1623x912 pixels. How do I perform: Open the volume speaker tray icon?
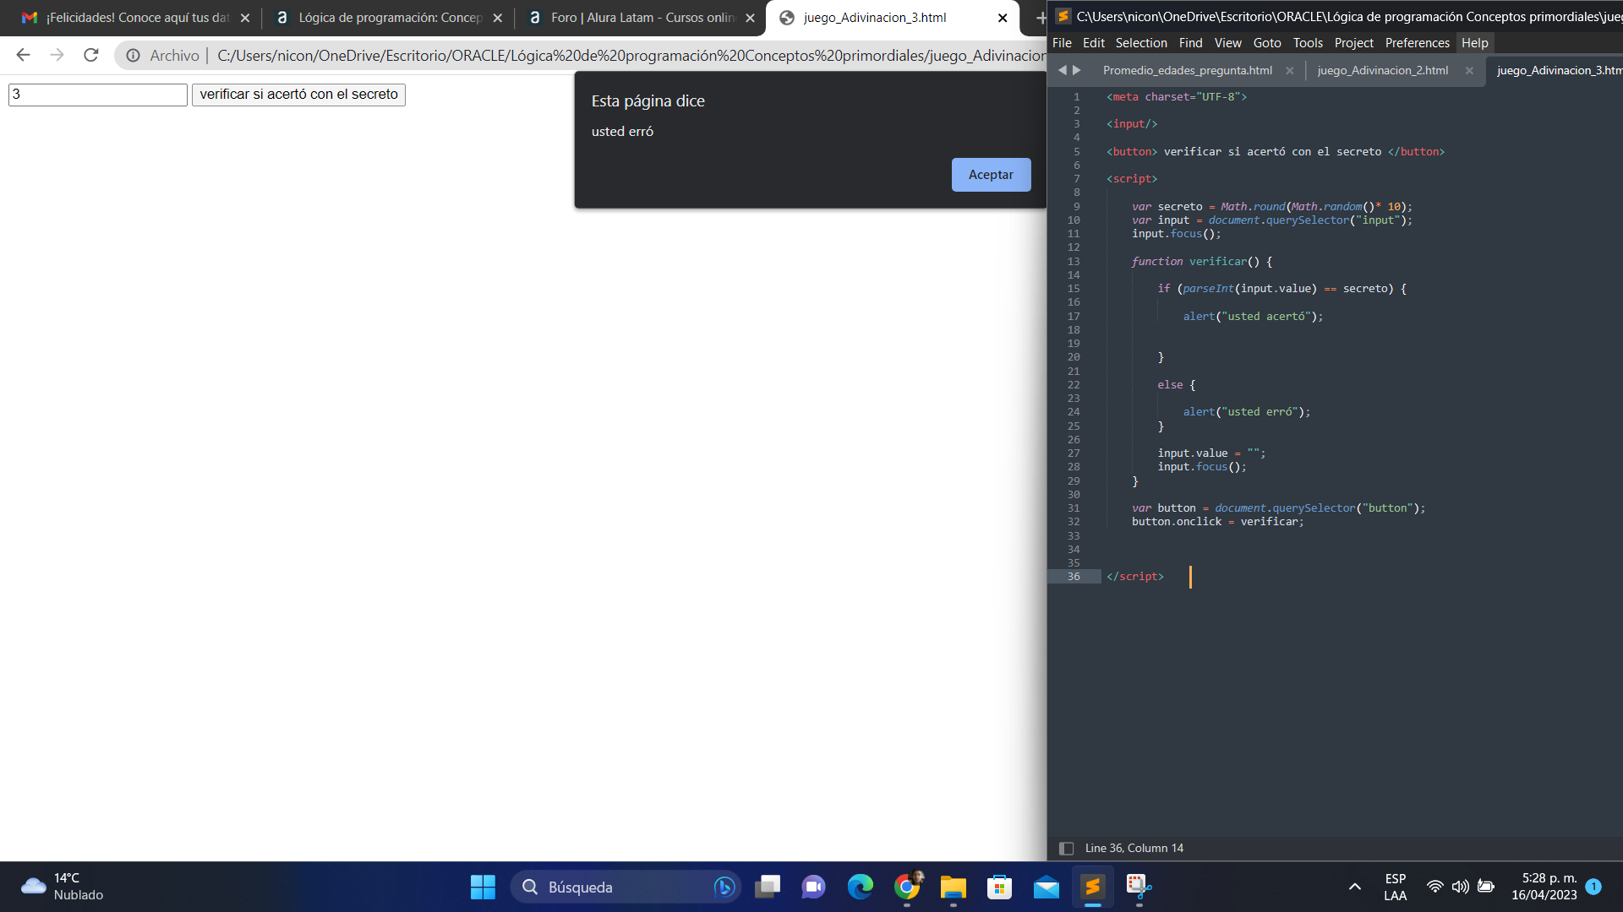coord(1460,887)
